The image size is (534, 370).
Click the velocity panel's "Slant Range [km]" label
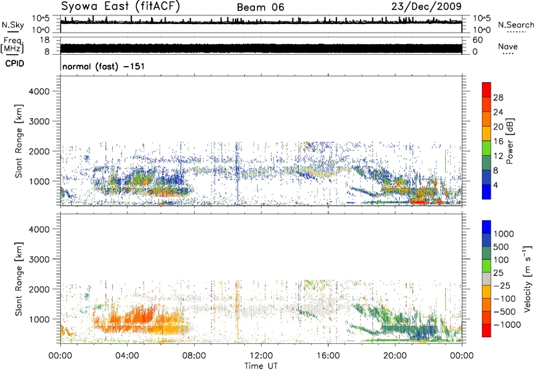tap(19, 279)
